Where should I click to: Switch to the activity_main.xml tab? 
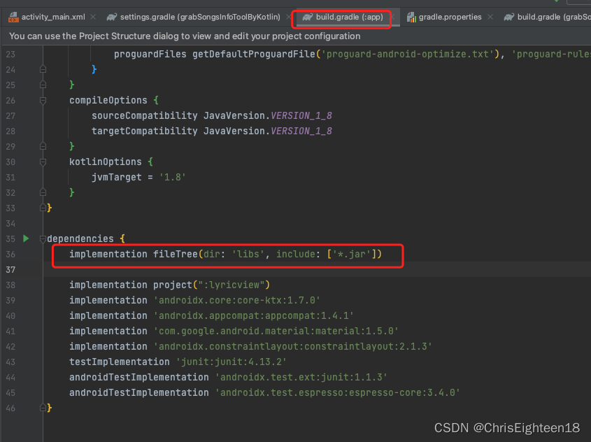tap(53, 17)
